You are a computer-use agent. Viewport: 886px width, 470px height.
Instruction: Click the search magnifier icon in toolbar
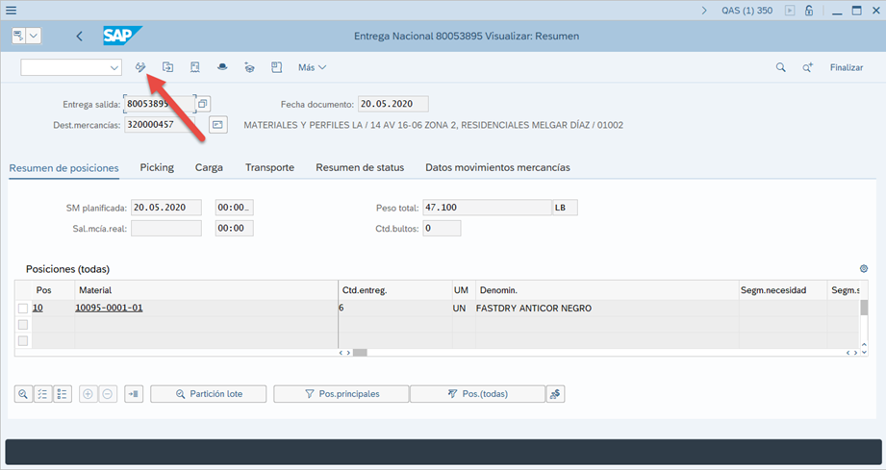pyautogui.click(x=781, y=67)
